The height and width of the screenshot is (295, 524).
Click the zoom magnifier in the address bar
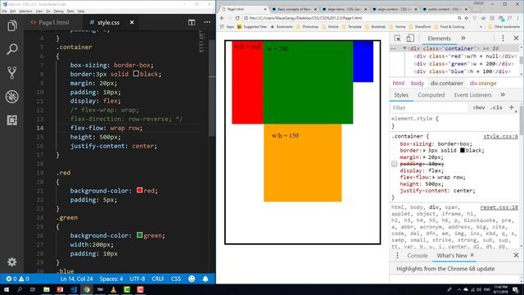459,18
